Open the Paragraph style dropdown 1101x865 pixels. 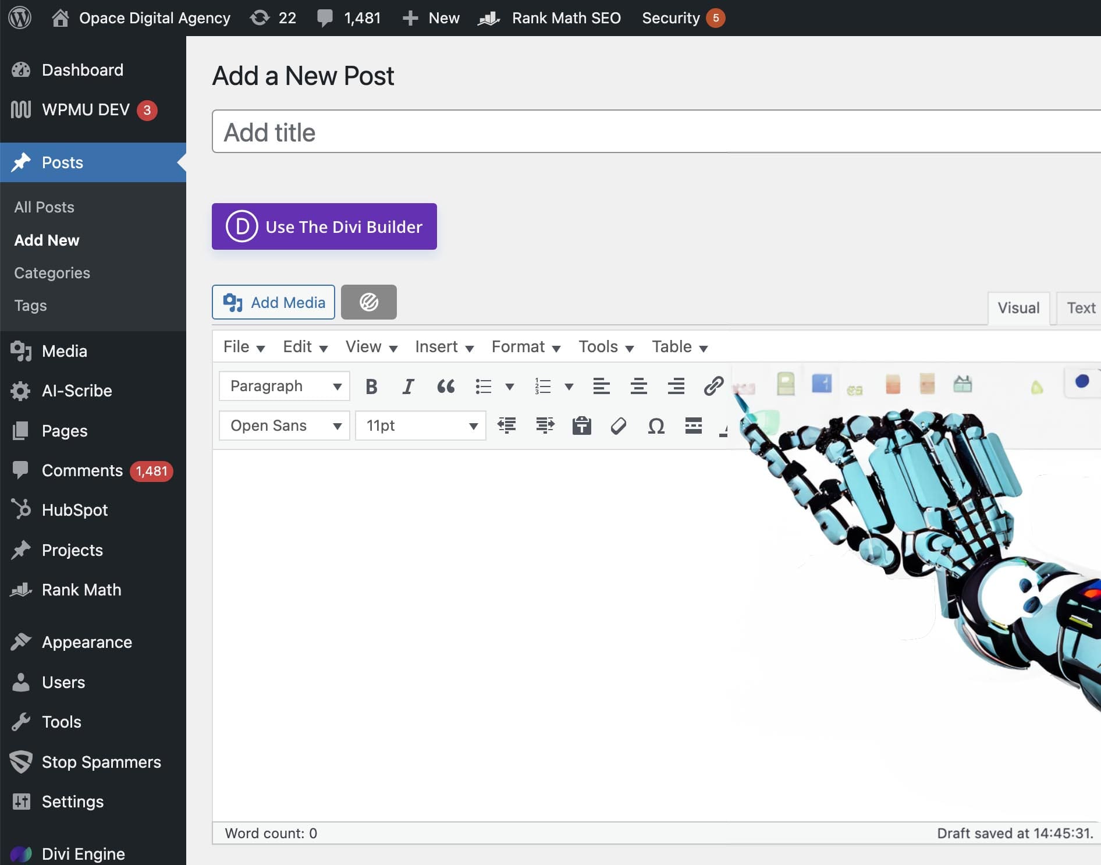click(284, 386)
